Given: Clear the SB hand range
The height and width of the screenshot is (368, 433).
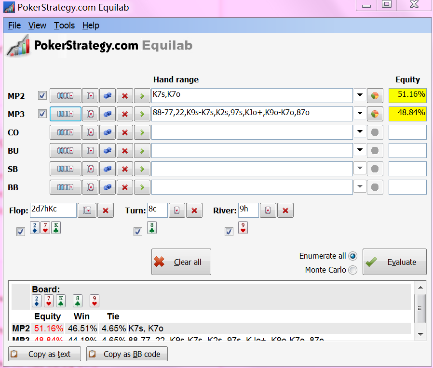Looking at the screenshot, I should pyautogui.click(x=125, y=169).
